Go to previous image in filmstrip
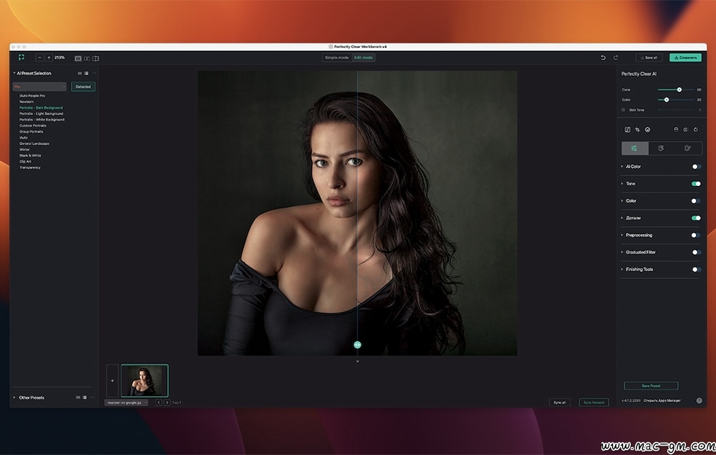Viewport: 716px width, 455px height. tap(159, 403)
